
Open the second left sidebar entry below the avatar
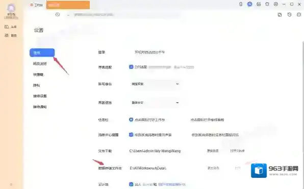(x=11, y=35)
